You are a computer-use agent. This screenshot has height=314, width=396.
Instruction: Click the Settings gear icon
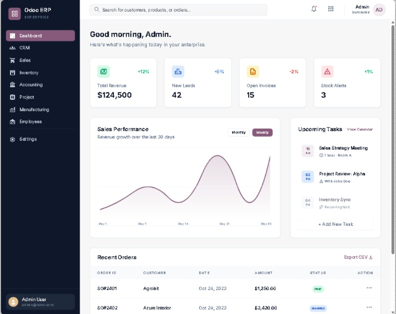click(x=12, y=139)
